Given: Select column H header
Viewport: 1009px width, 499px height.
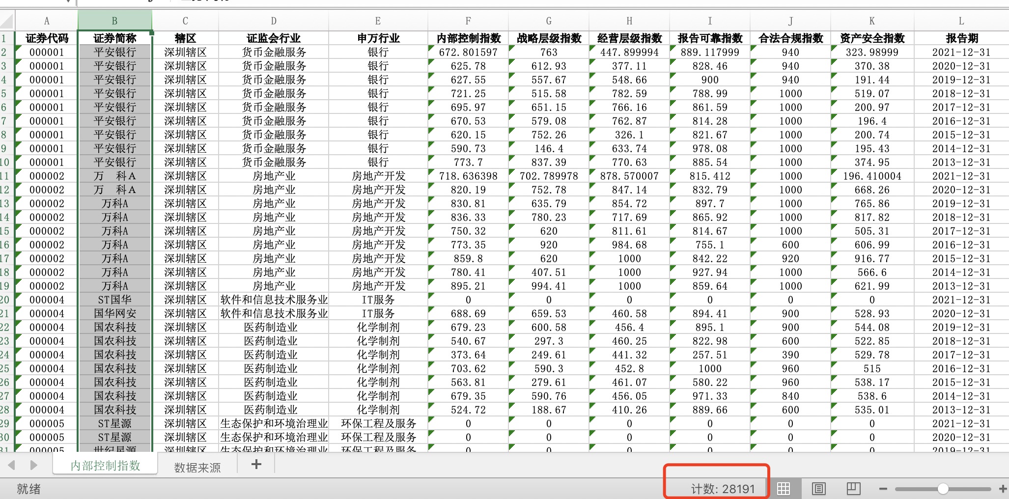Looking at the screenshot, I should tap(629, 21).
